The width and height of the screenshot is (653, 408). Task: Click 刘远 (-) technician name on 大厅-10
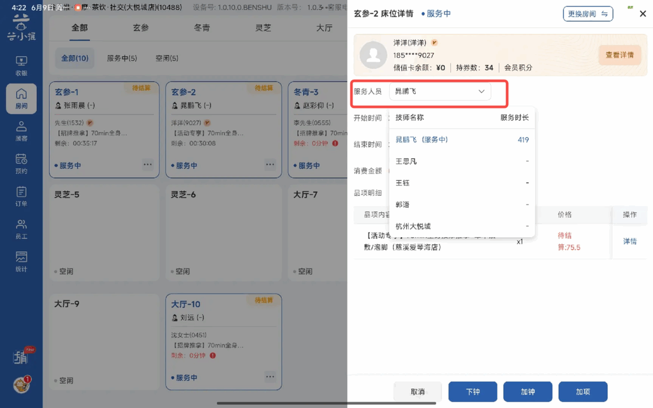point(192,317)
